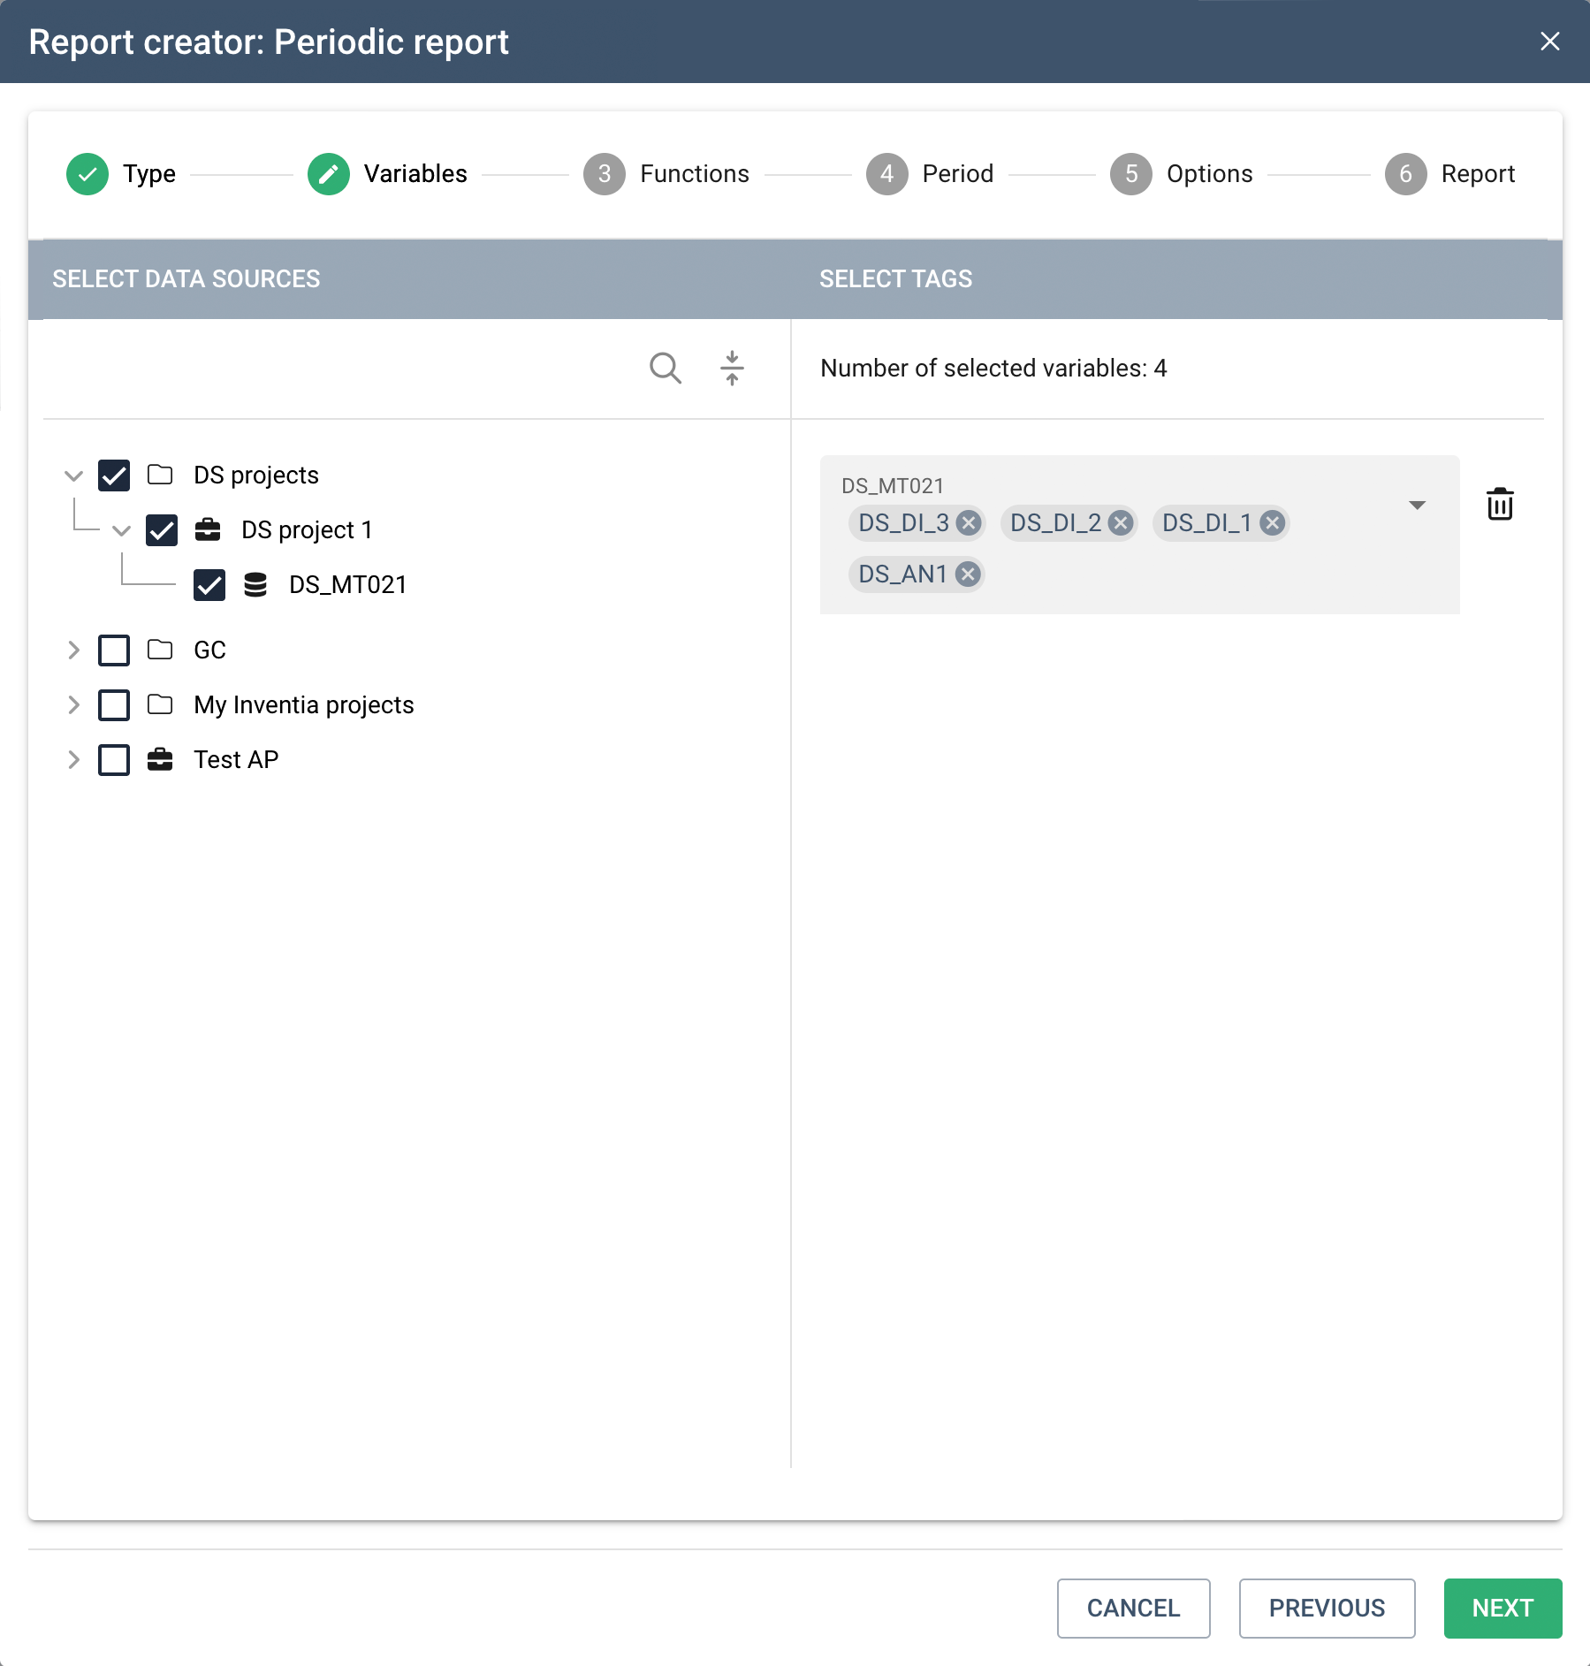
Task: Go to the Functions step
Action: point(666,174)
